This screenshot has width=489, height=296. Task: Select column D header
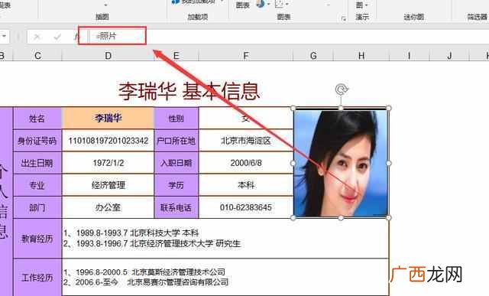(108, 56)
